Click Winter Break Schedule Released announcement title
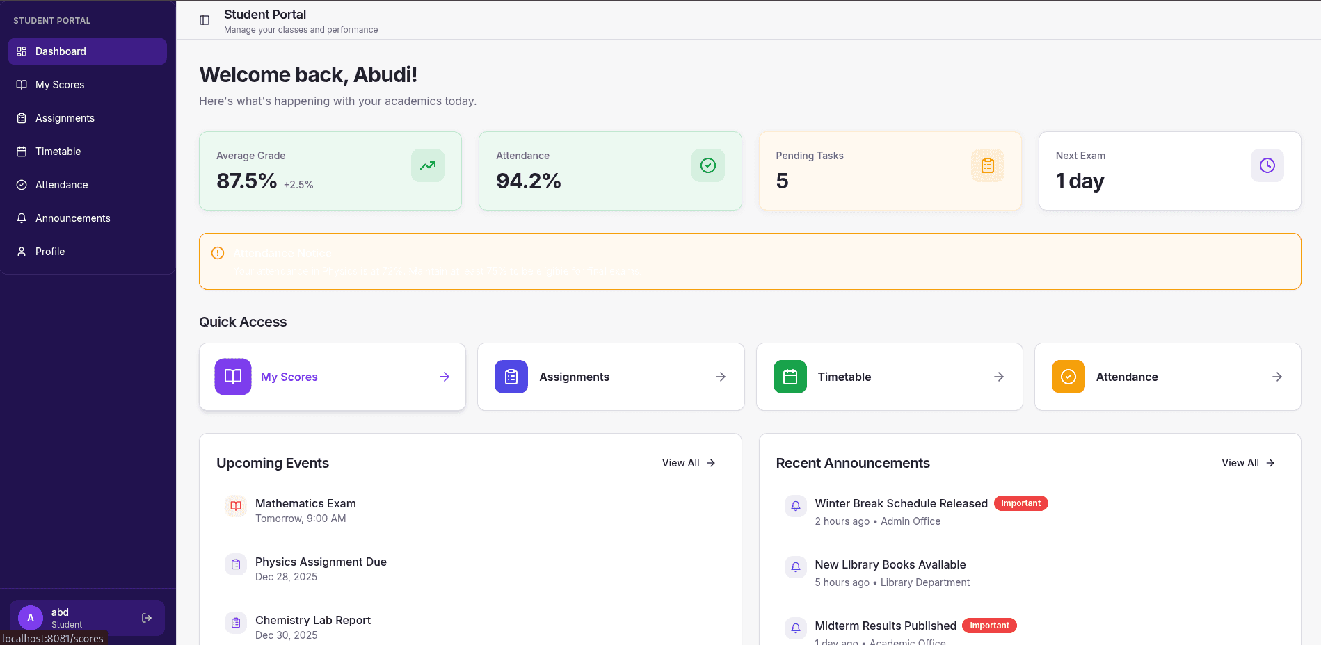This screenshot has height=645, width=1321. click(x=902, y=503)
